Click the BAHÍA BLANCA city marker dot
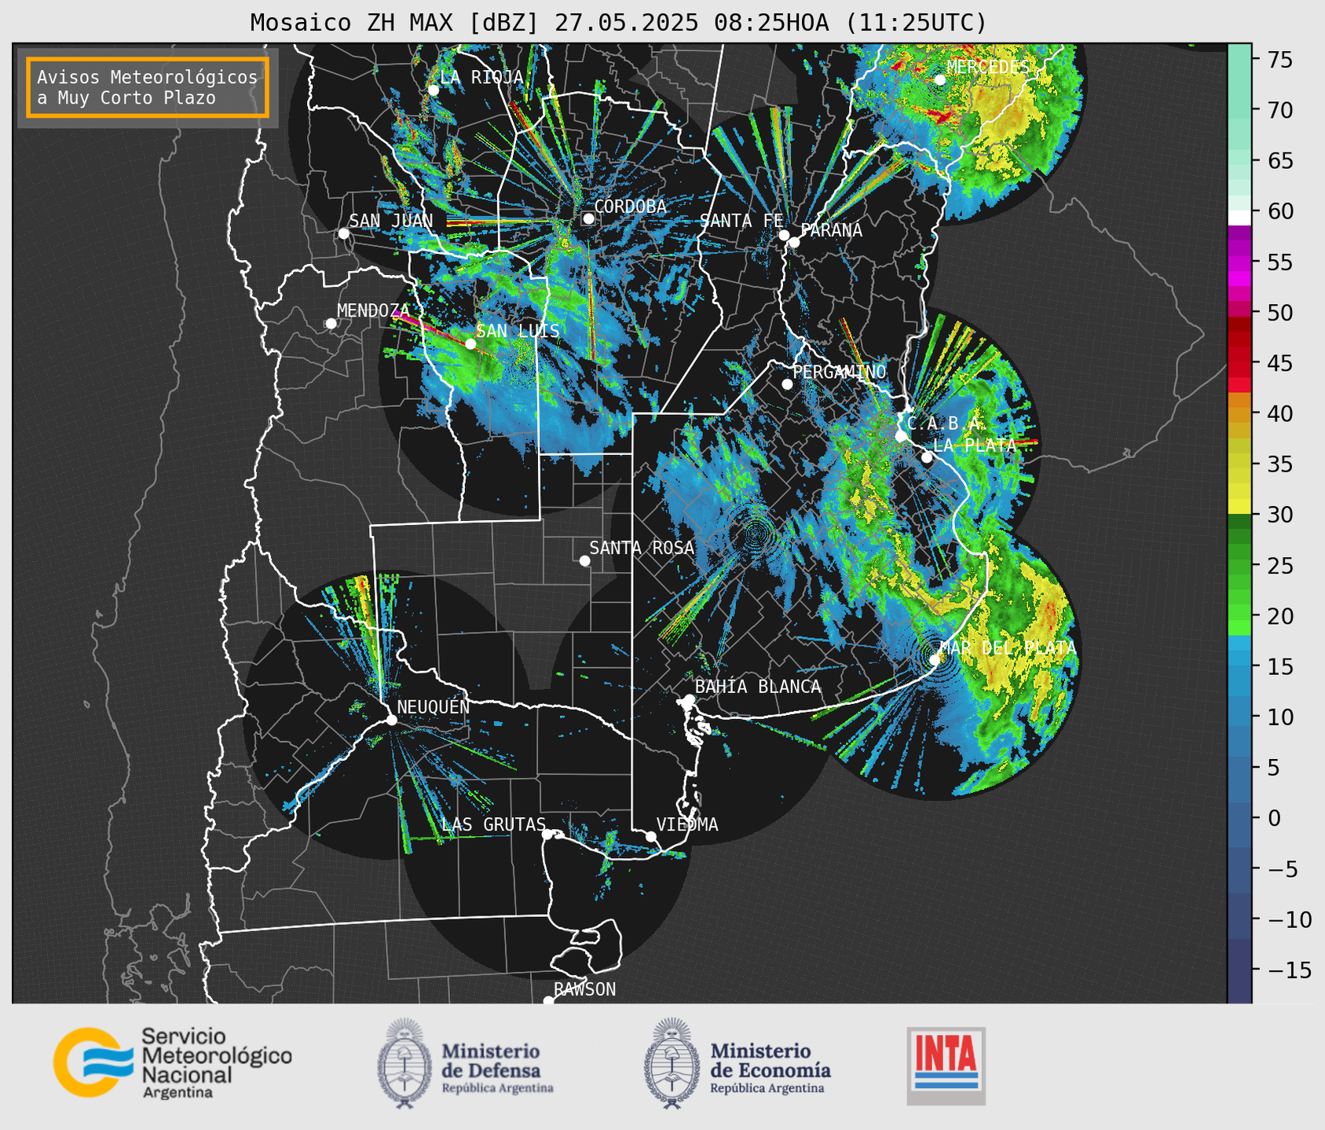 click(689, 699)
